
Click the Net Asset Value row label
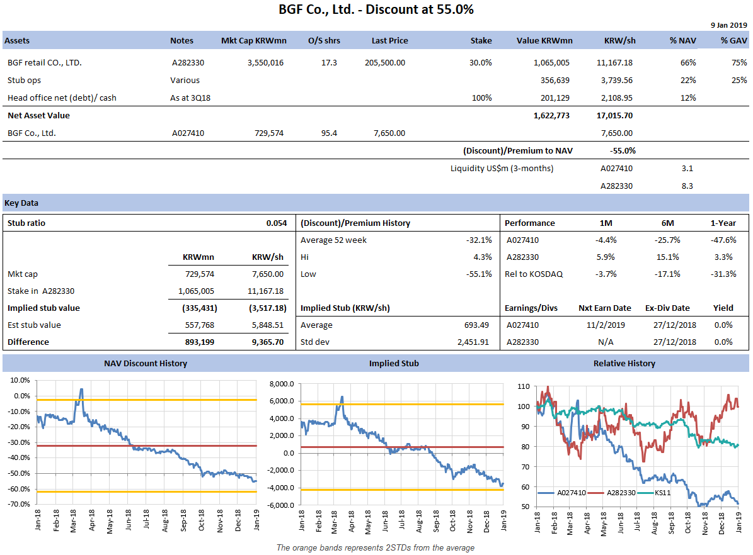tap(38, 116)
